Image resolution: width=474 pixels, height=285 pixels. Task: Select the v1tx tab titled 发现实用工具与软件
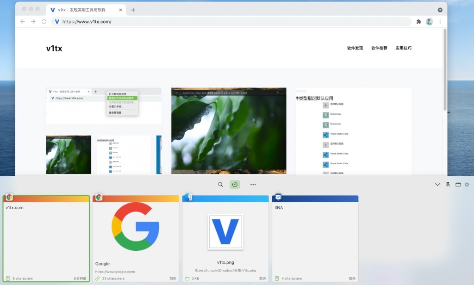[86, 10]
